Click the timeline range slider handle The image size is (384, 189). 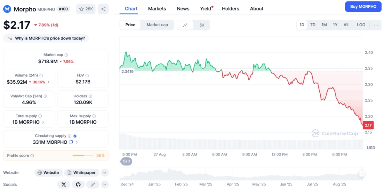tap(361, 174)
